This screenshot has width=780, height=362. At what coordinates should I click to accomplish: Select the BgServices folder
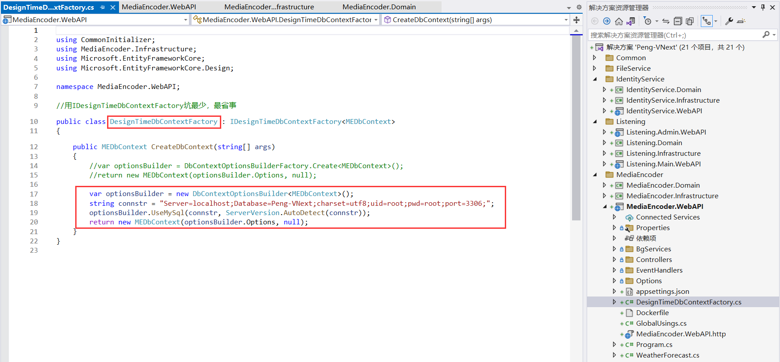click(653, 249)
